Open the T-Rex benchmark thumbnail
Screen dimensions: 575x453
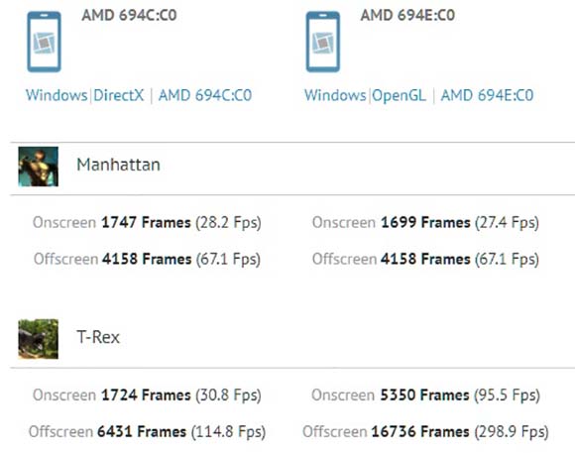(38, 339)
